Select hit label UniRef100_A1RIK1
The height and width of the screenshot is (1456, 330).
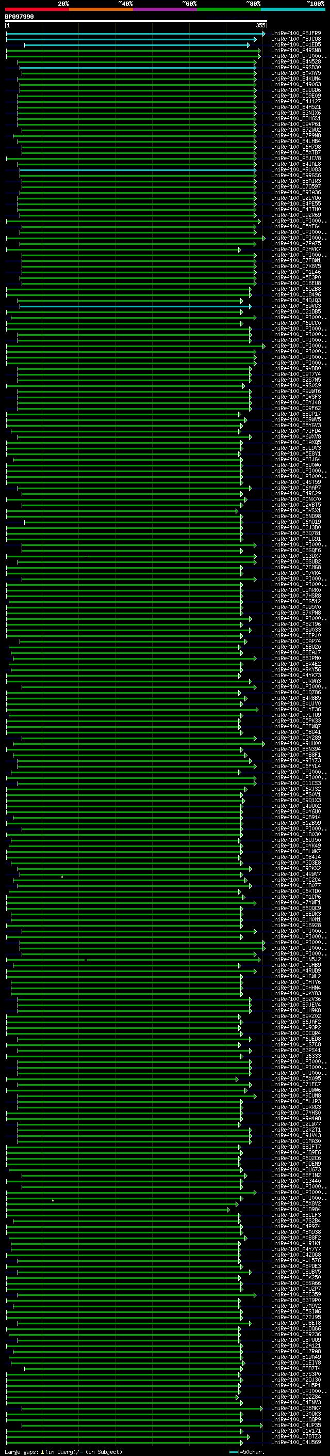point(296,1243)
